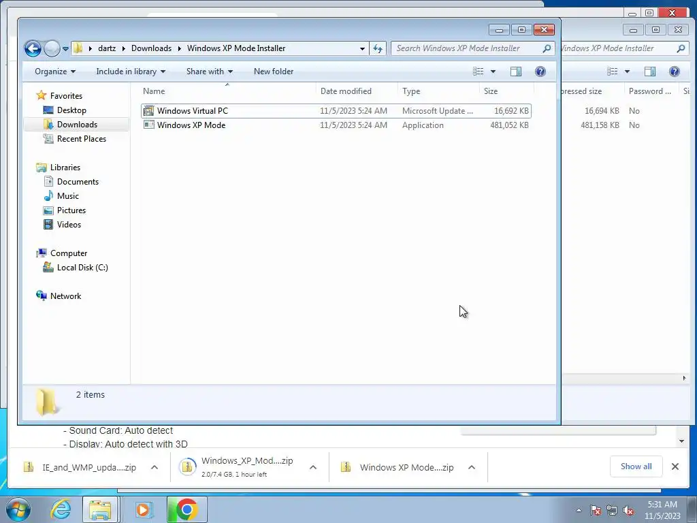Click search magnifier in the back Explorer window

(681, 48)
